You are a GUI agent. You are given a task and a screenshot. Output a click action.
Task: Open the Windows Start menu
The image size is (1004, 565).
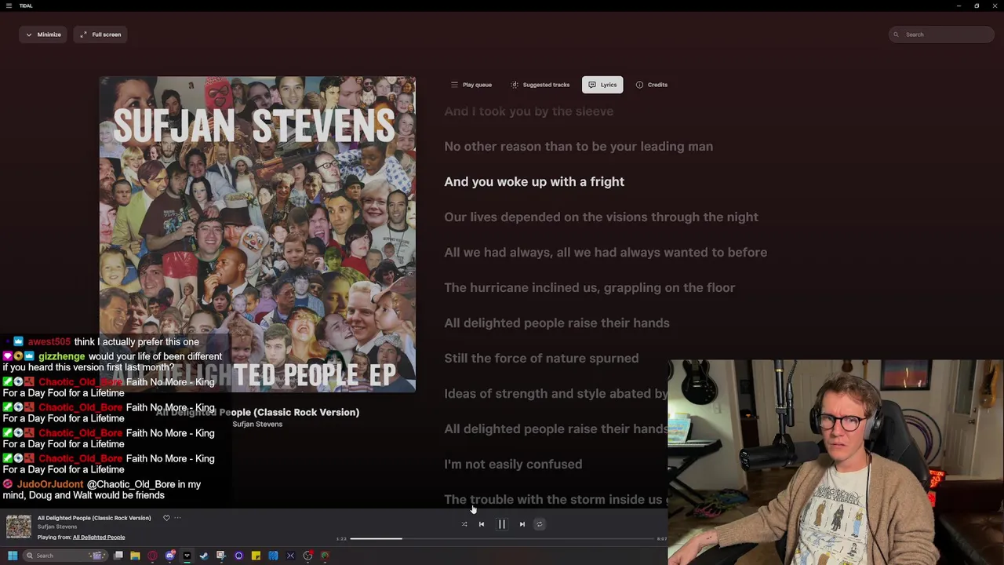[13, 556]
